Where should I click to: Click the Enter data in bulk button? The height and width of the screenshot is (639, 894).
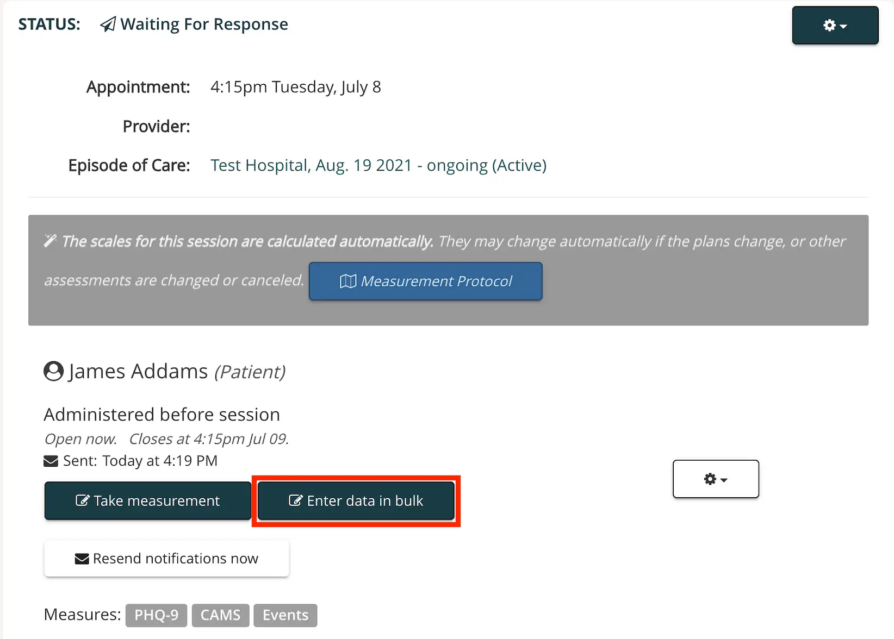(356, 500)
